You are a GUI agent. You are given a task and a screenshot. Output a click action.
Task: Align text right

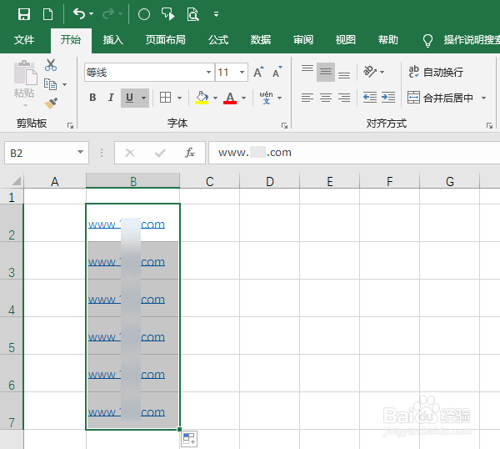[344, 98]
